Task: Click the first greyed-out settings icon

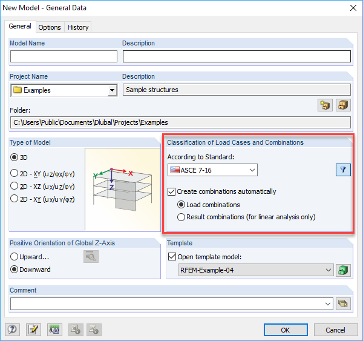Action: pos(76,329)
